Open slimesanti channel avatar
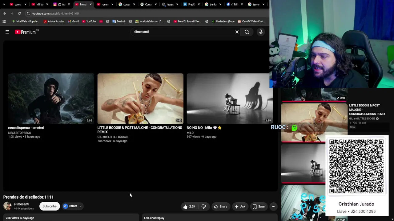Image resolution: width=394 pixels, height=221 pixels. click(x=7, y=206)
